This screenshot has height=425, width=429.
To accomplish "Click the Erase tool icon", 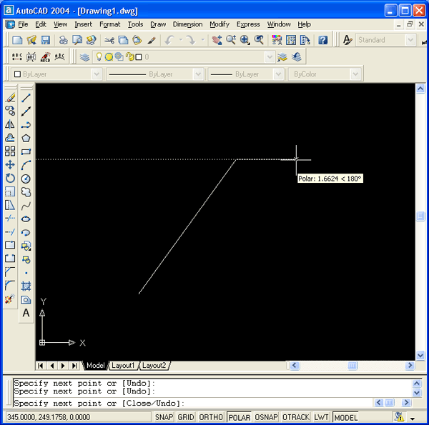I will point(10,98).
